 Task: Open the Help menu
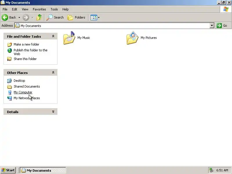[66, 9]
